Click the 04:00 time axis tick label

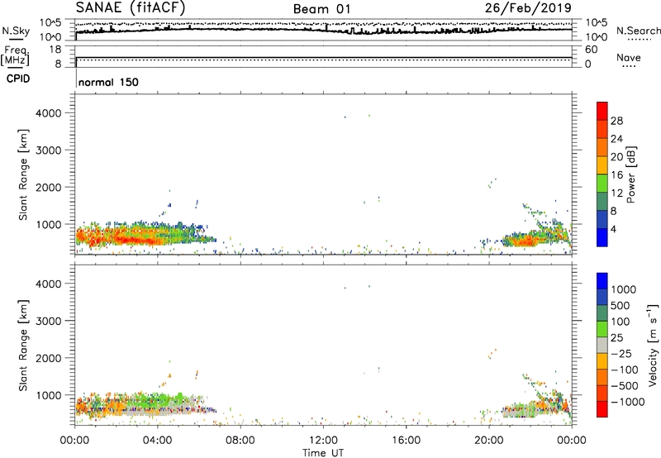pos(157,441)
